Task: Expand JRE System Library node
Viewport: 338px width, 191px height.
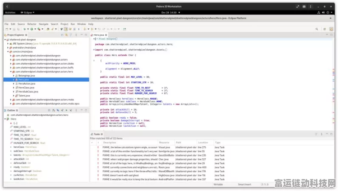Action: [x=8, y=44]
